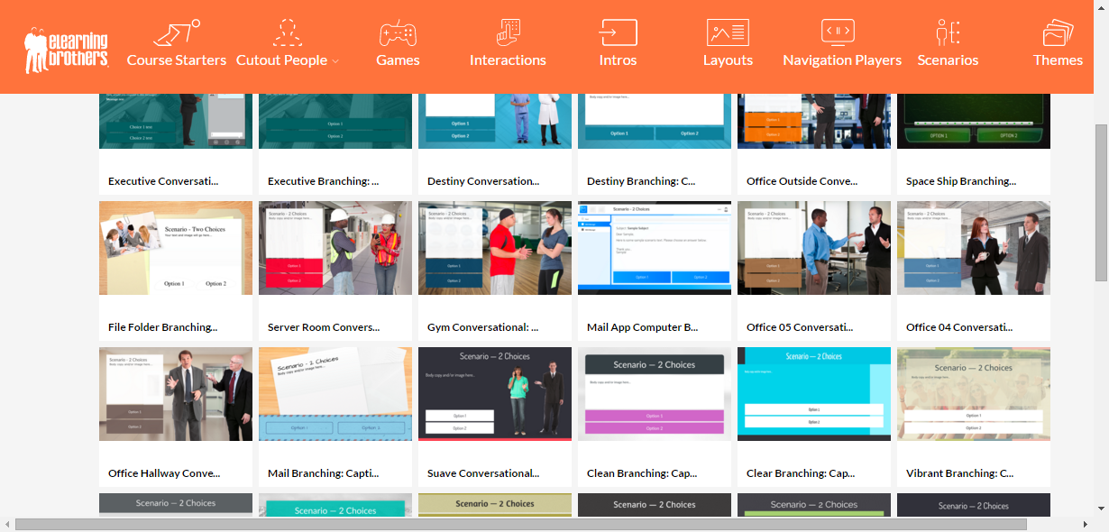Screen dimensions: 1109x532
Task: Expand the Cutout People dropdown chevron
Action: (x=335, y=61)
